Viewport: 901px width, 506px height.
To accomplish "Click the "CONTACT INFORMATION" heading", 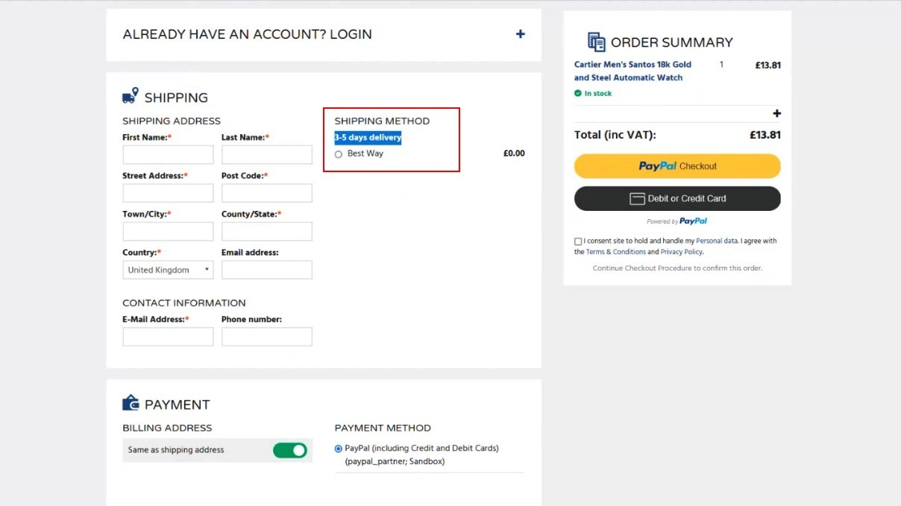I will [x=184, y=303].
